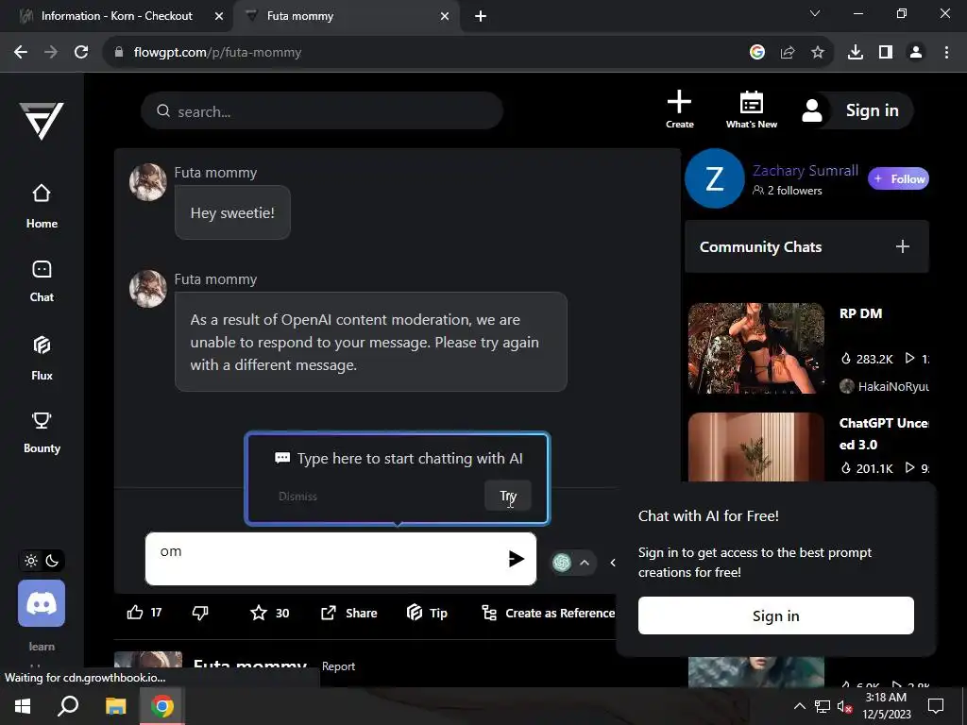Click Try in the chat tooltip
The height and width of the screenshot is (725, 967).
pyautogui.click(x=507, y=496)
